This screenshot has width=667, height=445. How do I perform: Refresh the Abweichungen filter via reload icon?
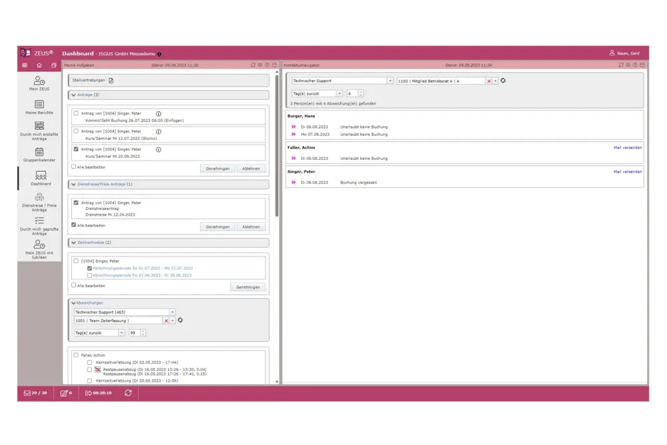[180, 320]
